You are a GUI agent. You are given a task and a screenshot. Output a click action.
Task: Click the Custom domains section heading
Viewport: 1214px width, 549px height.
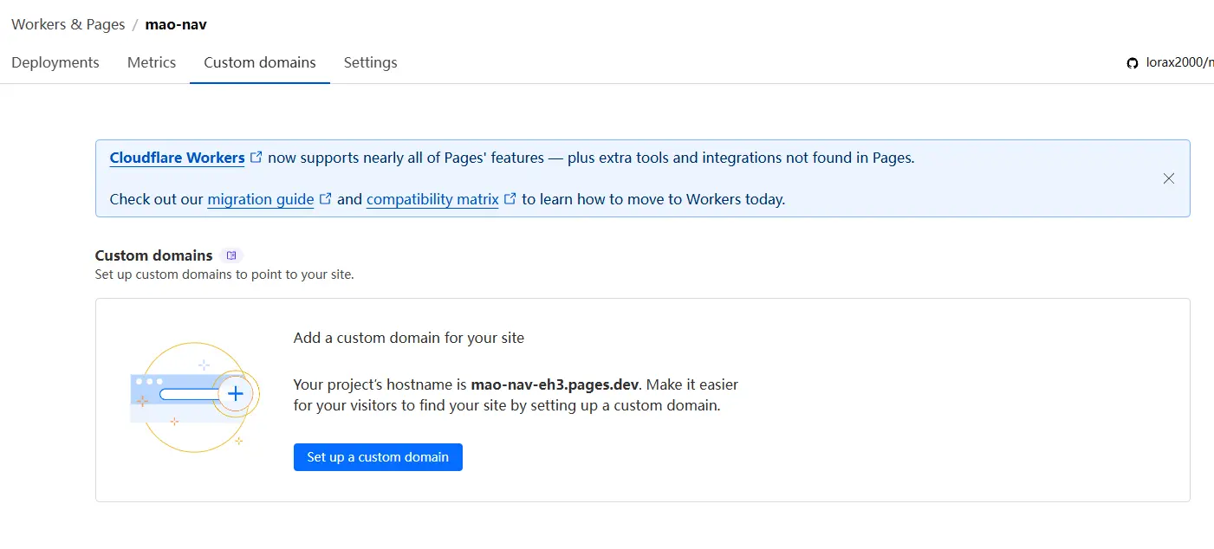pos(153,255)
